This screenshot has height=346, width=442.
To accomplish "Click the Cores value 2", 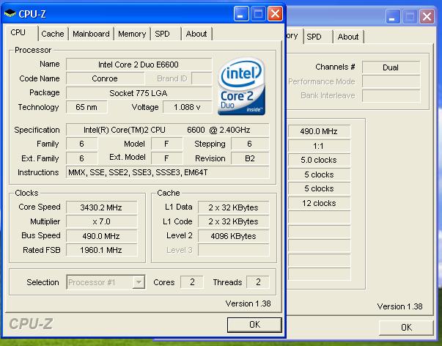I will click(x=192, y=282).
